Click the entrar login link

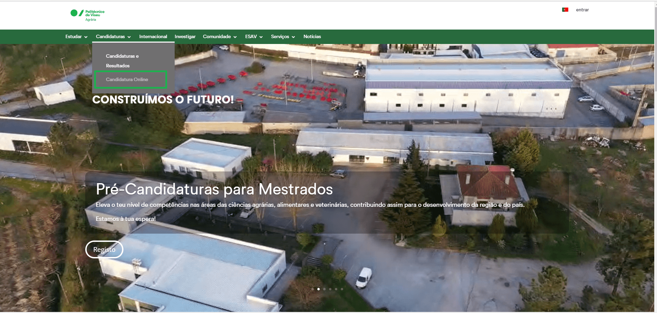point(582,10)
